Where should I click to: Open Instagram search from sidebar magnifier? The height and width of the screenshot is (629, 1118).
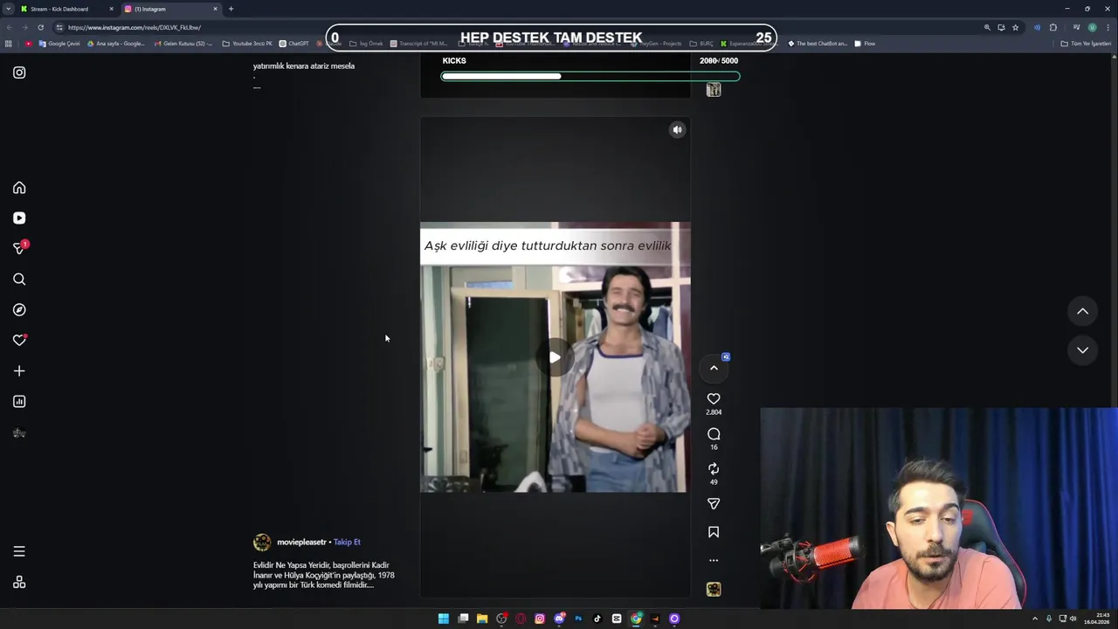tap(19, 280)
